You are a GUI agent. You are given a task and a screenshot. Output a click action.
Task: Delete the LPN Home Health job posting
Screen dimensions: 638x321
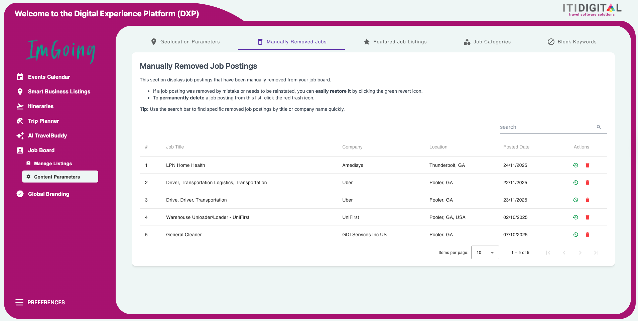tap(588, 165)
